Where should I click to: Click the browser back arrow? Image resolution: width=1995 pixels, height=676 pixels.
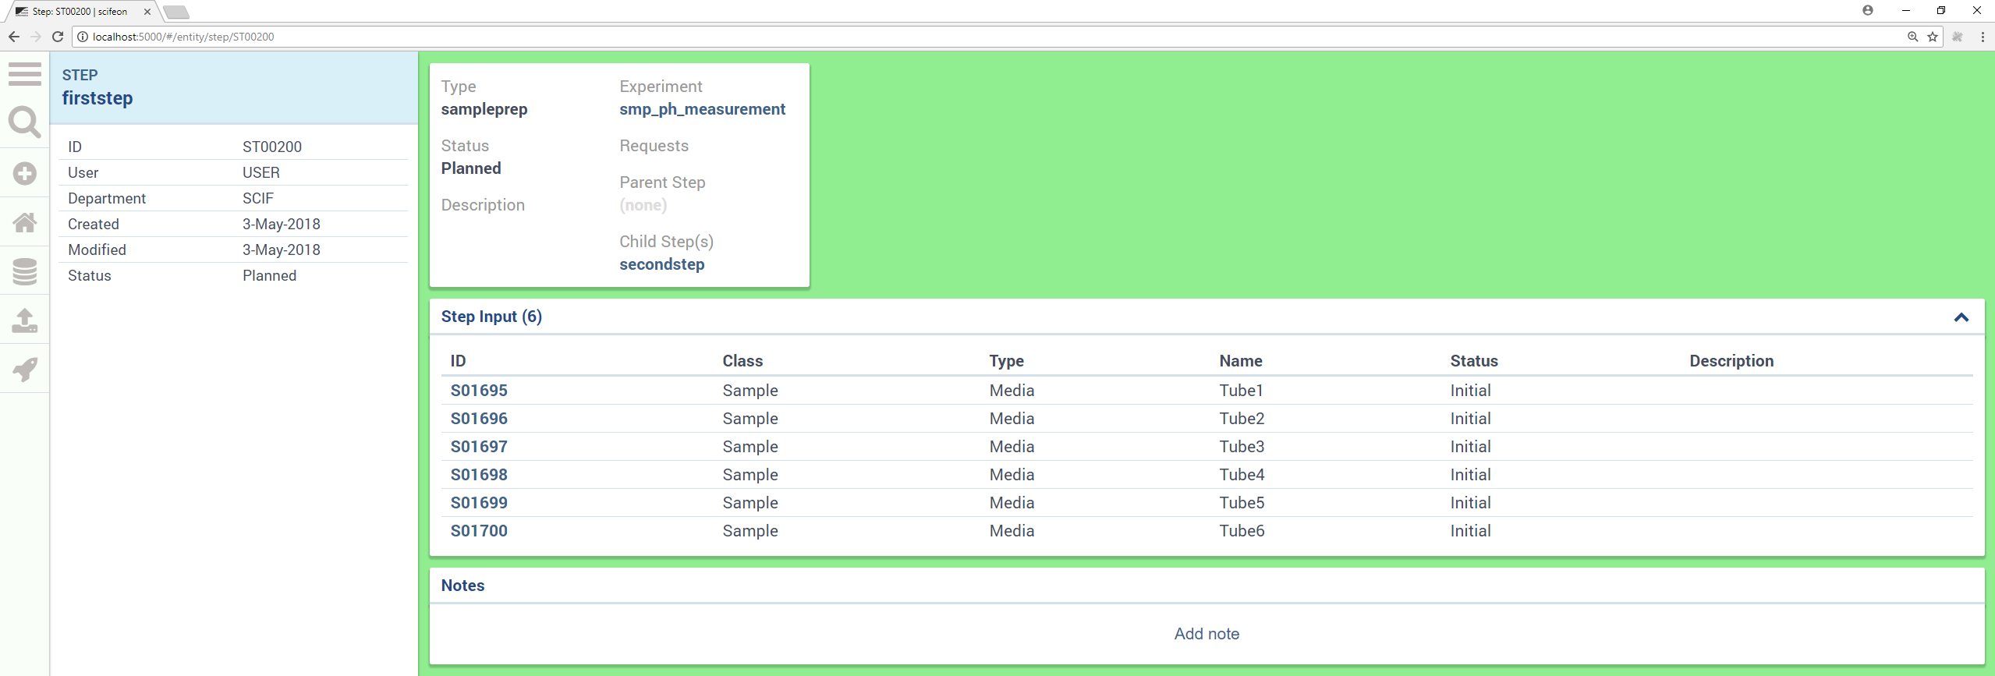tap(14, 37)
